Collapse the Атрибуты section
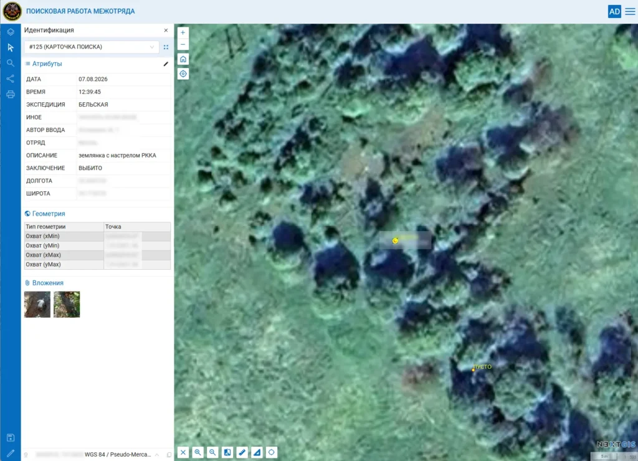This screenshot has width=638, height=461. [x=47, y=64]
